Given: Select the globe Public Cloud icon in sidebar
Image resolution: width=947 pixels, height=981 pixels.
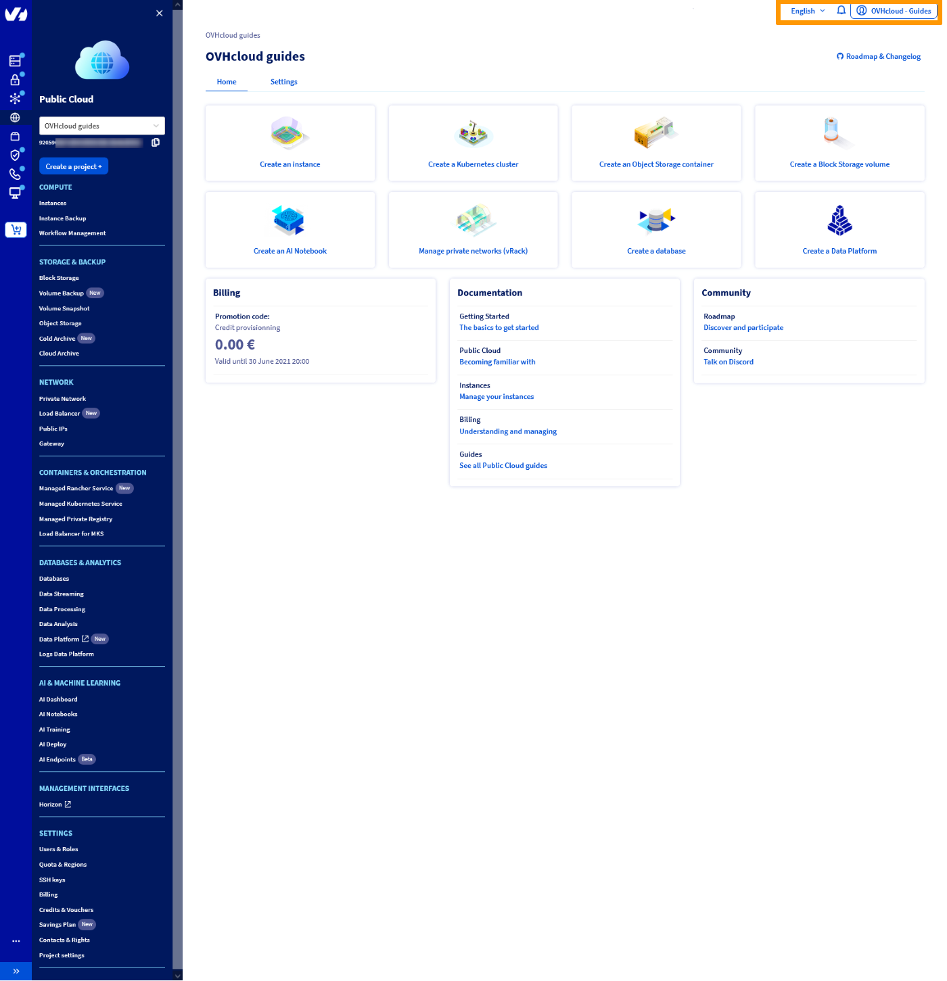Looking at the screenshot, I should [x=16, y=117].
